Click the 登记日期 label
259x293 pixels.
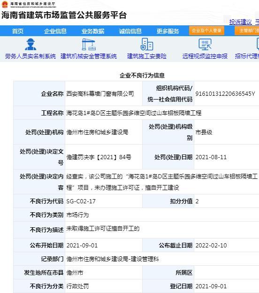click(x=181, y=286)
